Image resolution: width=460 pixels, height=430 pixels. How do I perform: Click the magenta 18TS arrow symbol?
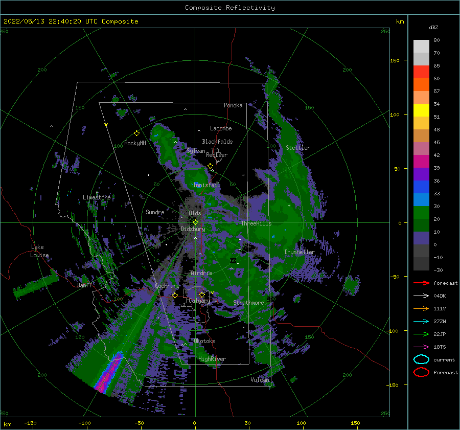pyautogui.click(x=421, y=347)
